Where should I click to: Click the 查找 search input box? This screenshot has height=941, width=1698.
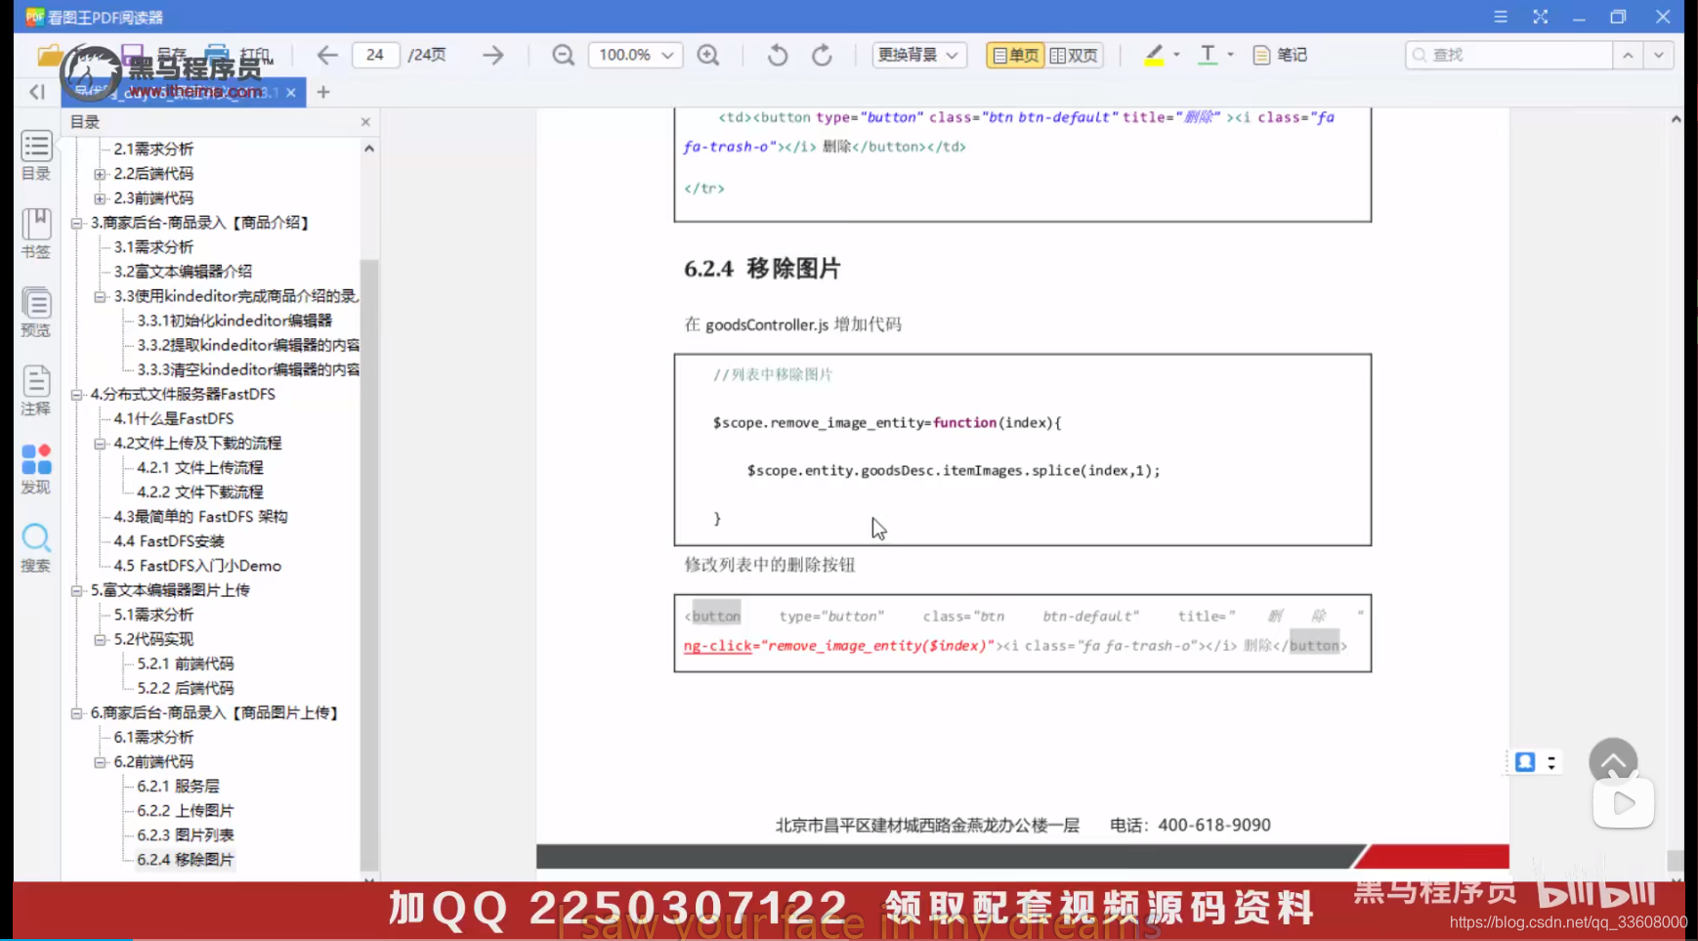1508,55
